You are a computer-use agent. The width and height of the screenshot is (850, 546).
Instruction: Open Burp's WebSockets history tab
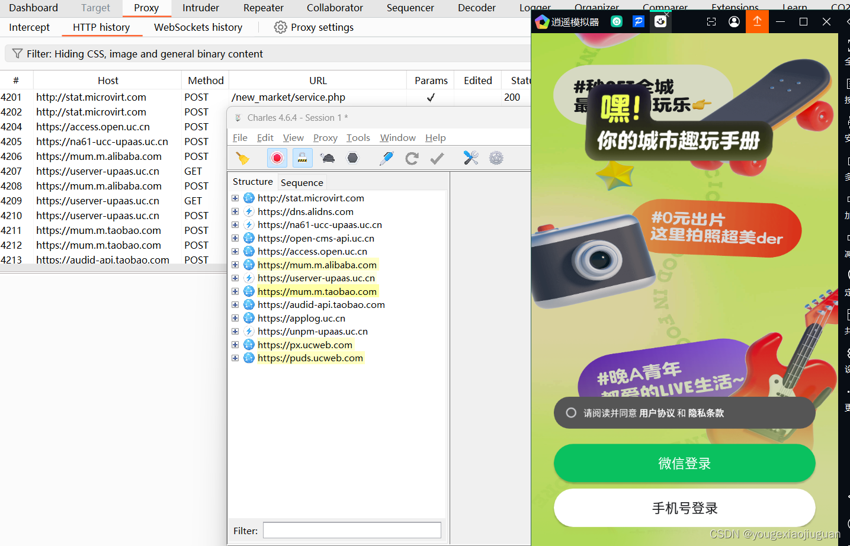pos(198,27)
